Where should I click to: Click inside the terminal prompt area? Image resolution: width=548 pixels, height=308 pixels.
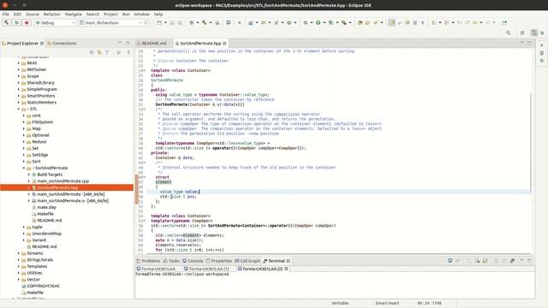point(335,286)
